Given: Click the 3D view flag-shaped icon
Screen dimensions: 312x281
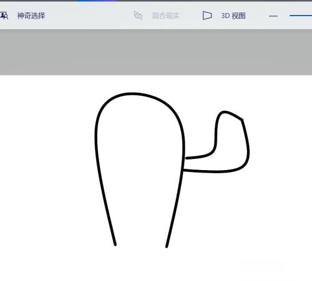Looking at the screenshot, I should [x=207, y=16].
